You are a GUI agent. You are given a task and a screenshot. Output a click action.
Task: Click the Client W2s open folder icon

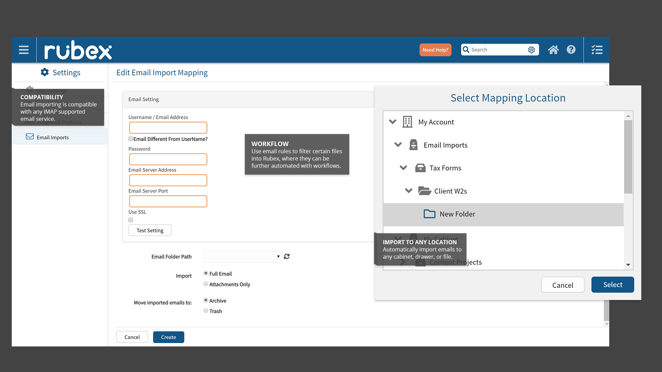pyautogui.click(x=424, y=190)
